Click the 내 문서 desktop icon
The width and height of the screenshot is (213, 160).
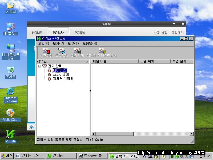point(11,7)
